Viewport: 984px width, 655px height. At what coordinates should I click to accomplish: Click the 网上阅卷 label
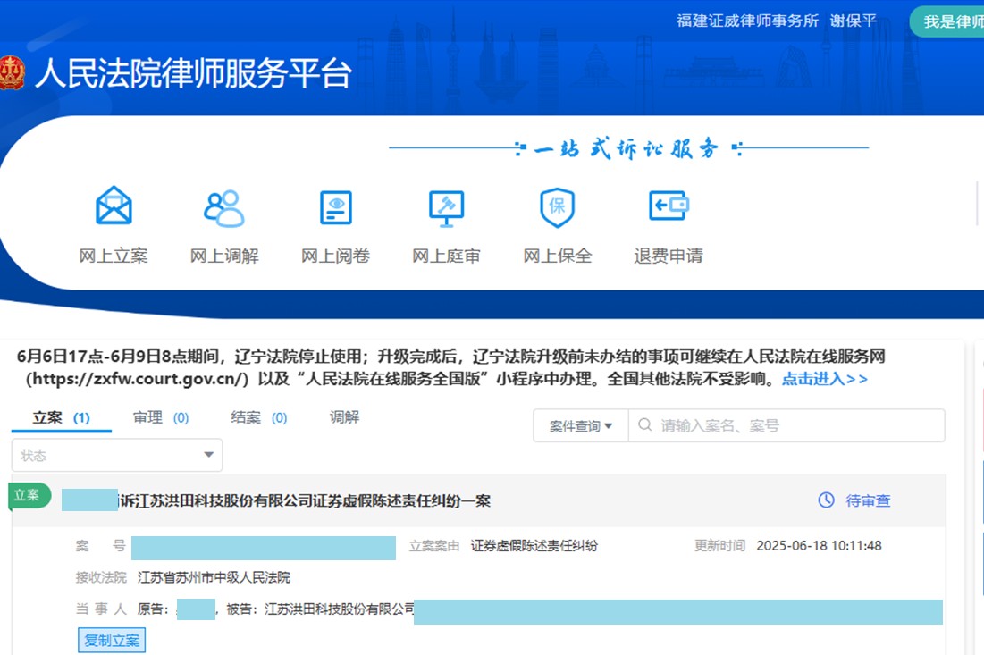tap(336, 256)
